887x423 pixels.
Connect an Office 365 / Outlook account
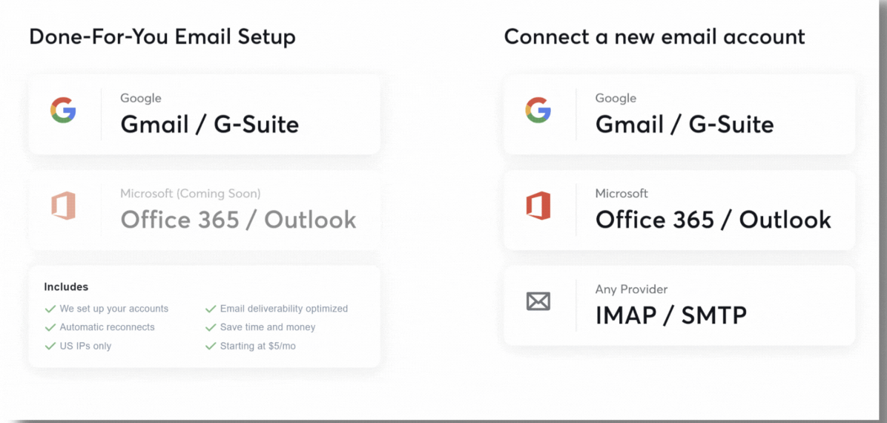[679, 210]
